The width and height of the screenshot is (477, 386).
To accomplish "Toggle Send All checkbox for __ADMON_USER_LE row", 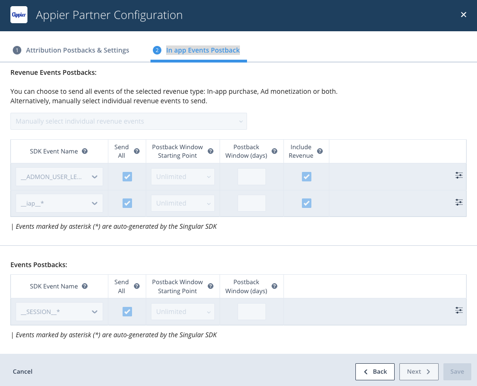I will (x=127, y=177).
